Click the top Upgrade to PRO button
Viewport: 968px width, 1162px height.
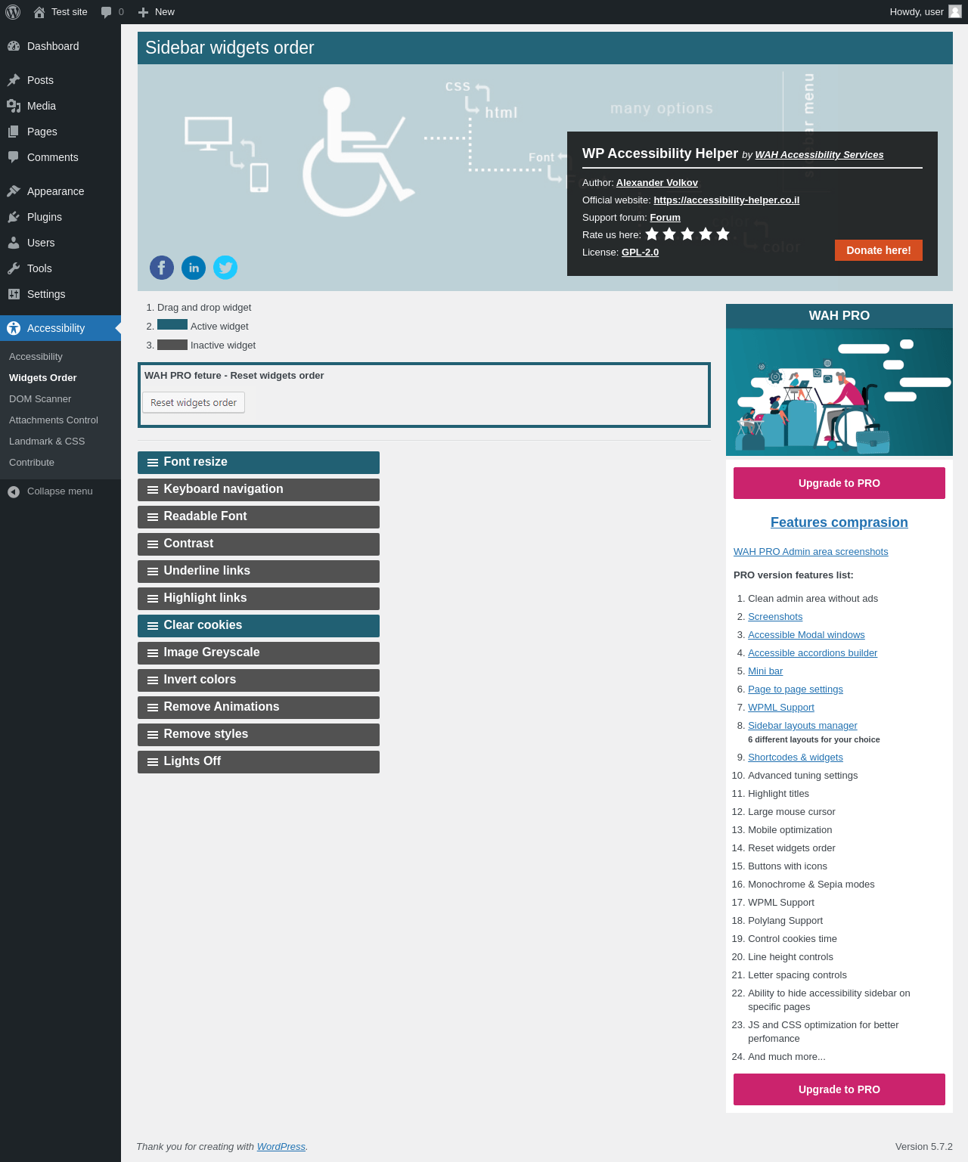839,483
